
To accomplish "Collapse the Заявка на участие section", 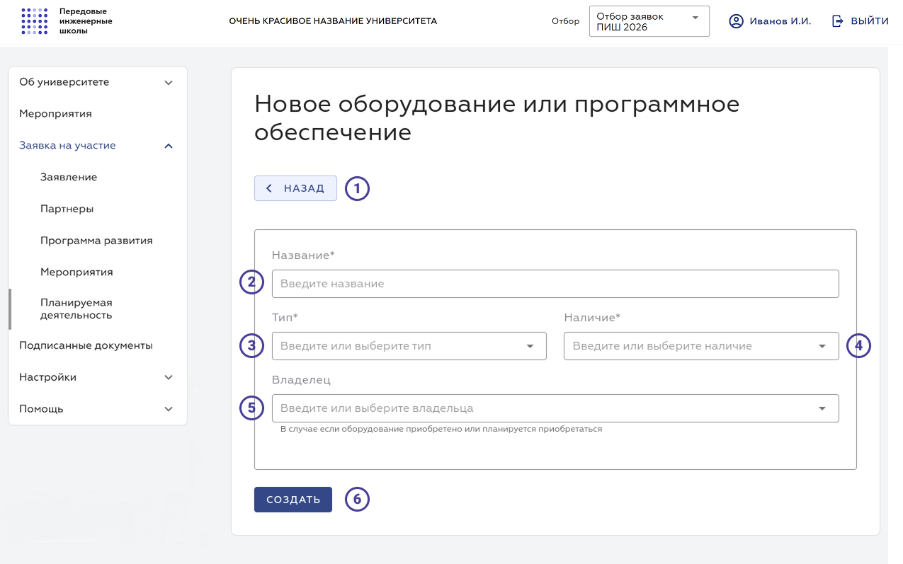I will coord(98,145).
